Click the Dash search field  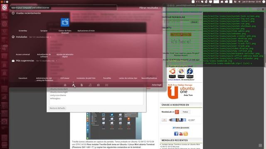click(64, 8)
